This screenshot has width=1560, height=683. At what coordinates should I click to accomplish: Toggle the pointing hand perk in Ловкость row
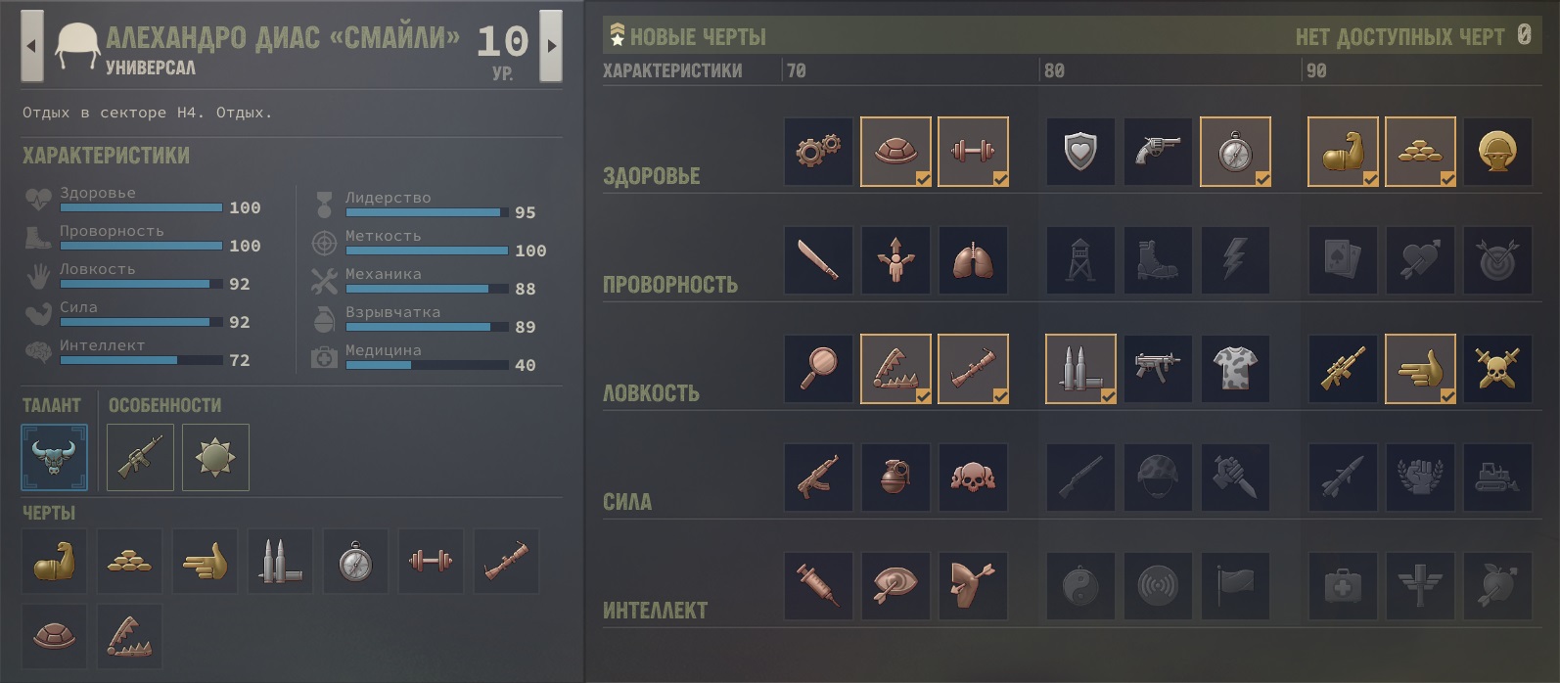coord(1420,369)
